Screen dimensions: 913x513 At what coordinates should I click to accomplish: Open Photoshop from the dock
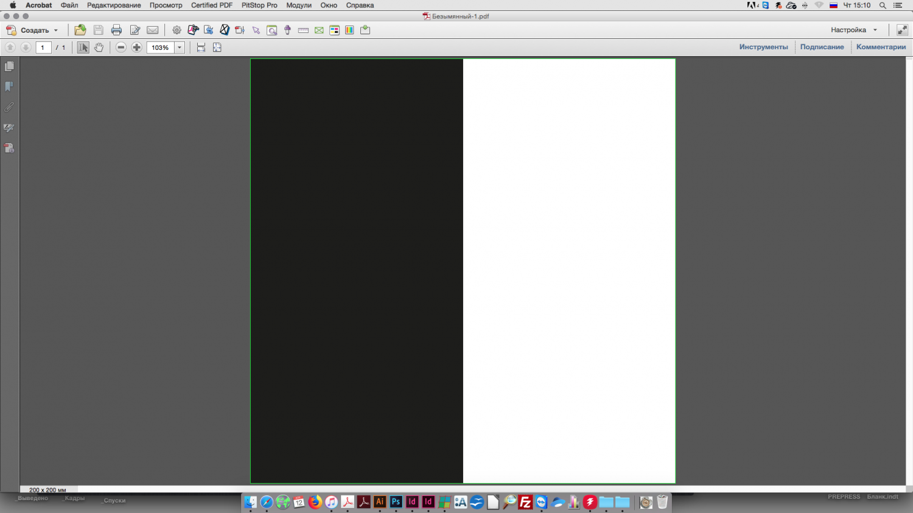396,502
